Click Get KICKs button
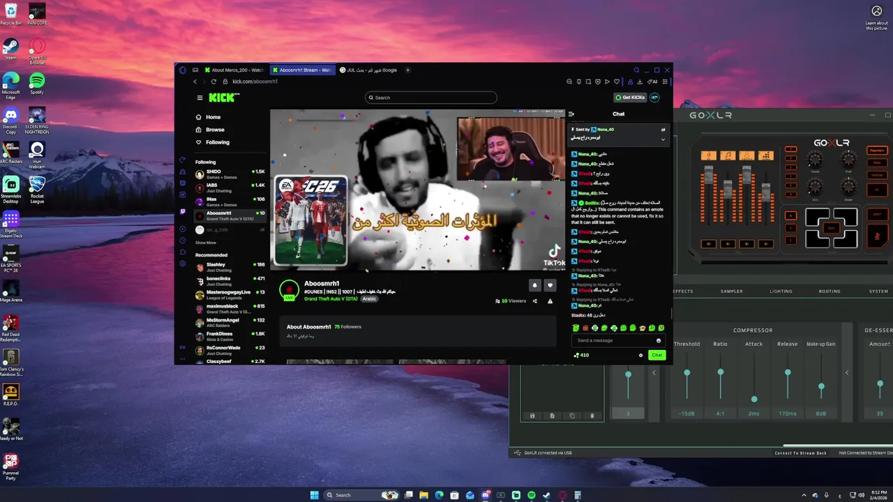 [629, 98]
